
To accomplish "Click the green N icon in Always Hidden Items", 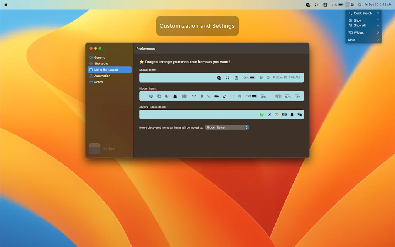I will point(262,114).
